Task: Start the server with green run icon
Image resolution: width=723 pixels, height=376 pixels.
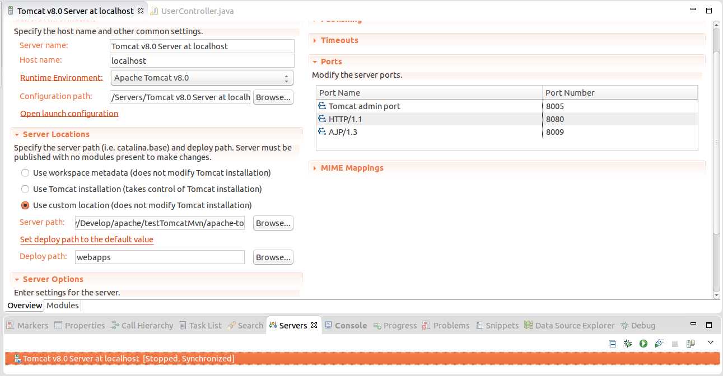Action: click(x=643, y=344)
